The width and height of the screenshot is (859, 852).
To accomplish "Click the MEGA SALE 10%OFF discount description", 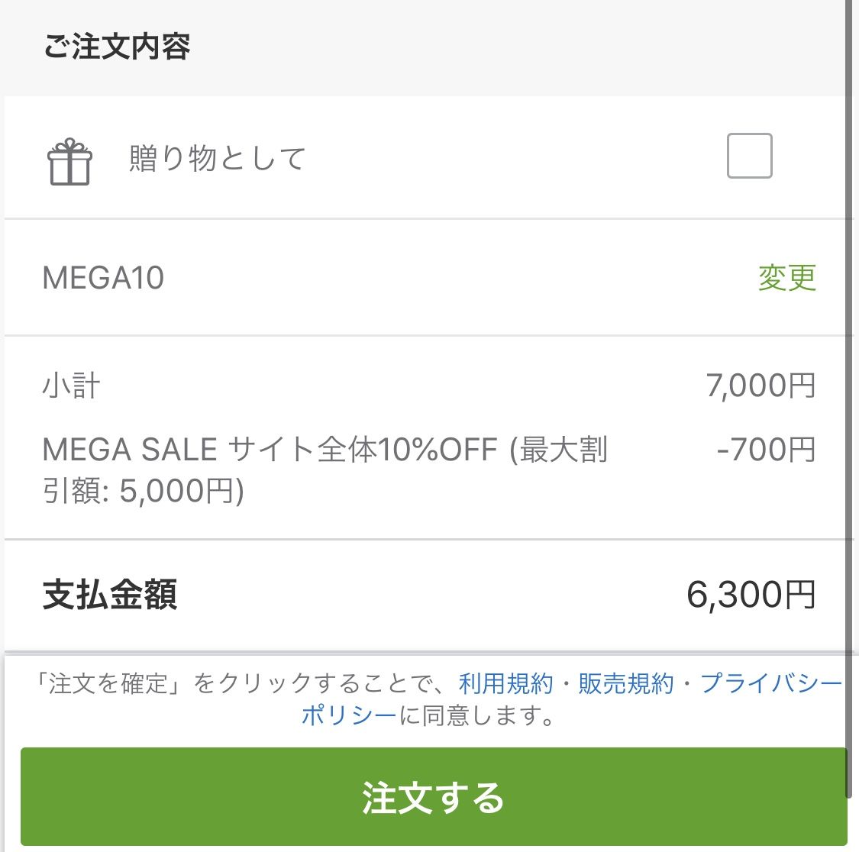I will [325, 470].
